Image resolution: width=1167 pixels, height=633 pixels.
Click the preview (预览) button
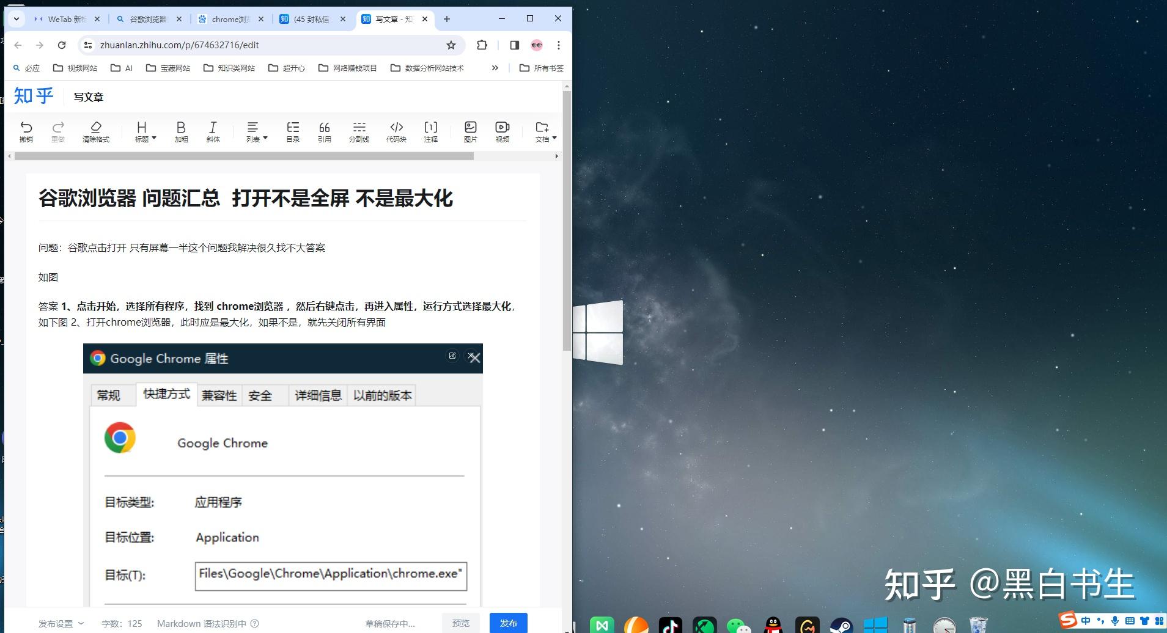tap(460, 623)
